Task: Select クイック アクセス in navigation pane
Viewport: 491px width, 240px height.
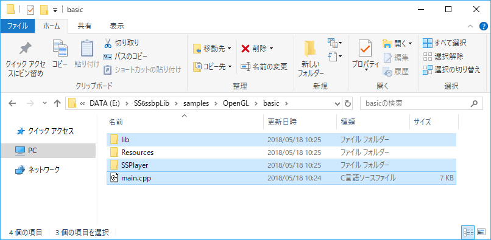Action: point(46,131)
